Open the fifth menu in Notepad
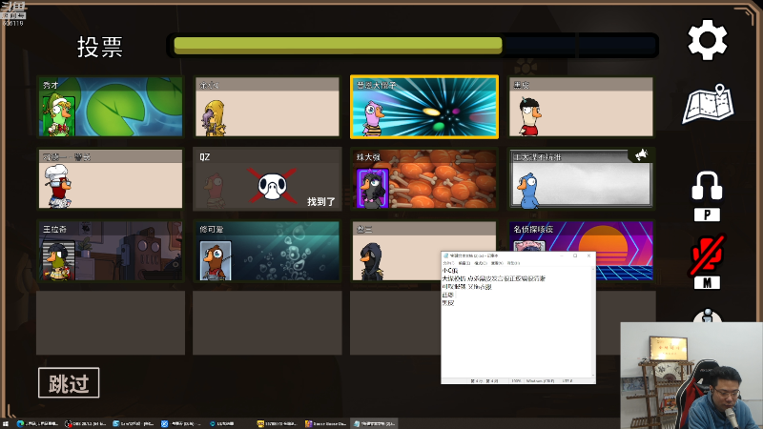The height and width of the screenshot is (429, 763). click(513, 263)
